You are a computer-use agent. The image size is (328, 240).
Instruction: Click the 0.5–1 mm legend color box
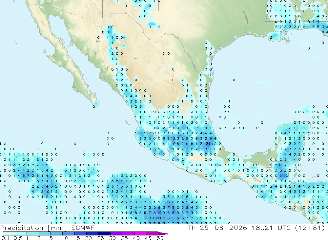click(x=21, y=233)
